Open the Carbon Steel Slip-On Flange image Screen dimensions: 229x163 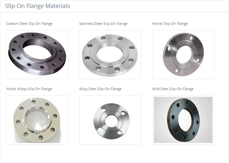point(37,54)
